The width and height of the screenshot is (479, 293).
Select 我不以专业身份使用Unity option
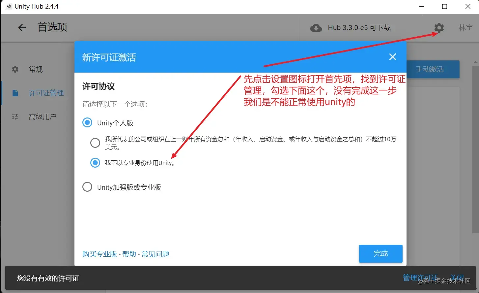coord(95,163)
